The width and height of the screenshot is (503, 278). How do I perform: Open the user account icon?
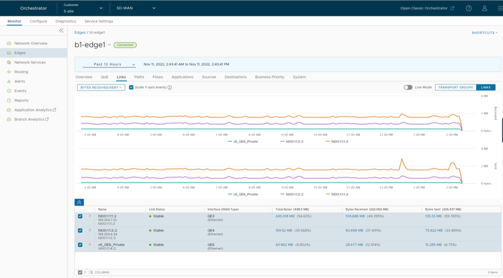point(484,9)
